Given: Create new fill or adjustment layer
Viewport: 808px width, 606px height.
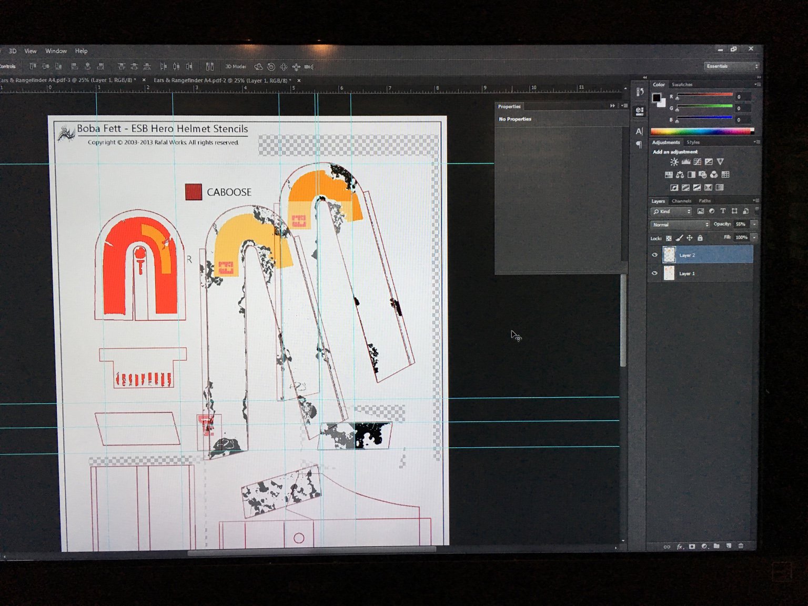Looking at the screenshot, I should click(704, 547).
